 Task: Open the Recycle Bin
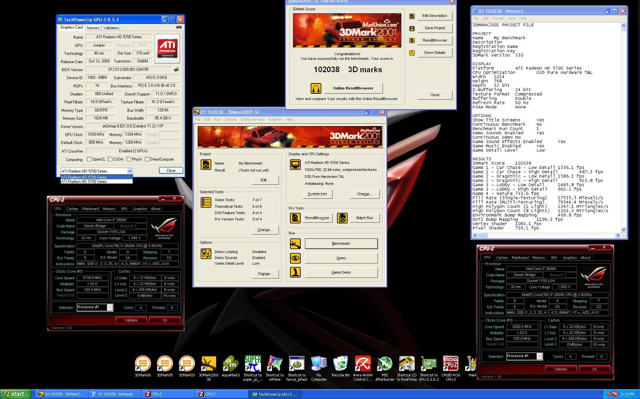click(341, 363)
